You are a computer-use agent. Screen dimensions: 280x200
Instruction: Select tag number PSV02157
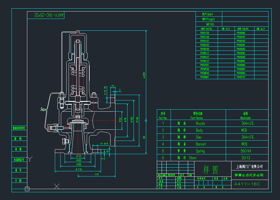241,77
